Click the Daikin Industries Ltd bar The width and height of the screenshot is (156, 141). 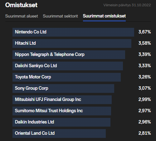(x=61, y=122)
